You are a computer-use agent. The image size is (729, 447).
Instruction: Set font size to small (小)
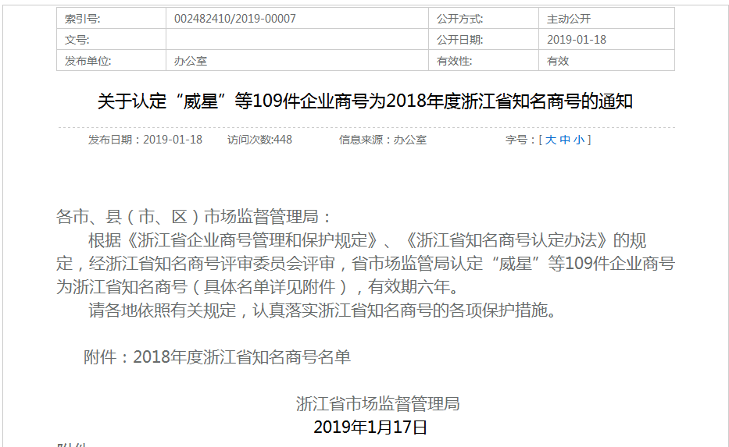[x=578, y=140]
